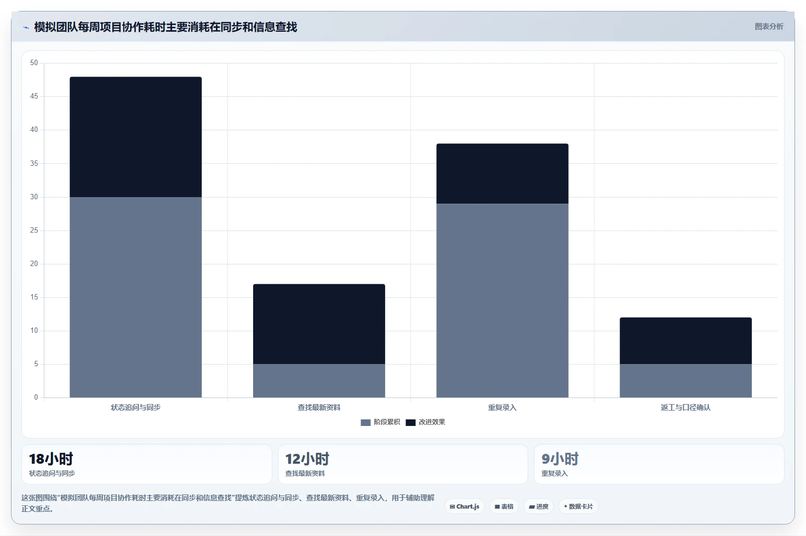Click the dark 改进效果 bar segment for 状态追问与同步
Image resolution: width=806 pixels, height=536 pixels.
point(135,137)
